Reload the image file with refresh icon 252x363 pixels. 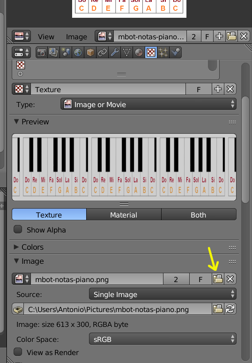[x=230, y=309]
